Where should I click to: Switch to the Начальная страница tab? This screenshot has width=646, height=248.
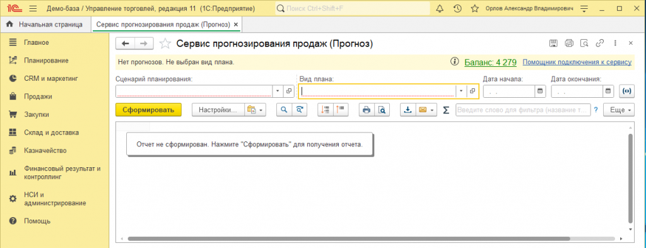coord(45,25)
